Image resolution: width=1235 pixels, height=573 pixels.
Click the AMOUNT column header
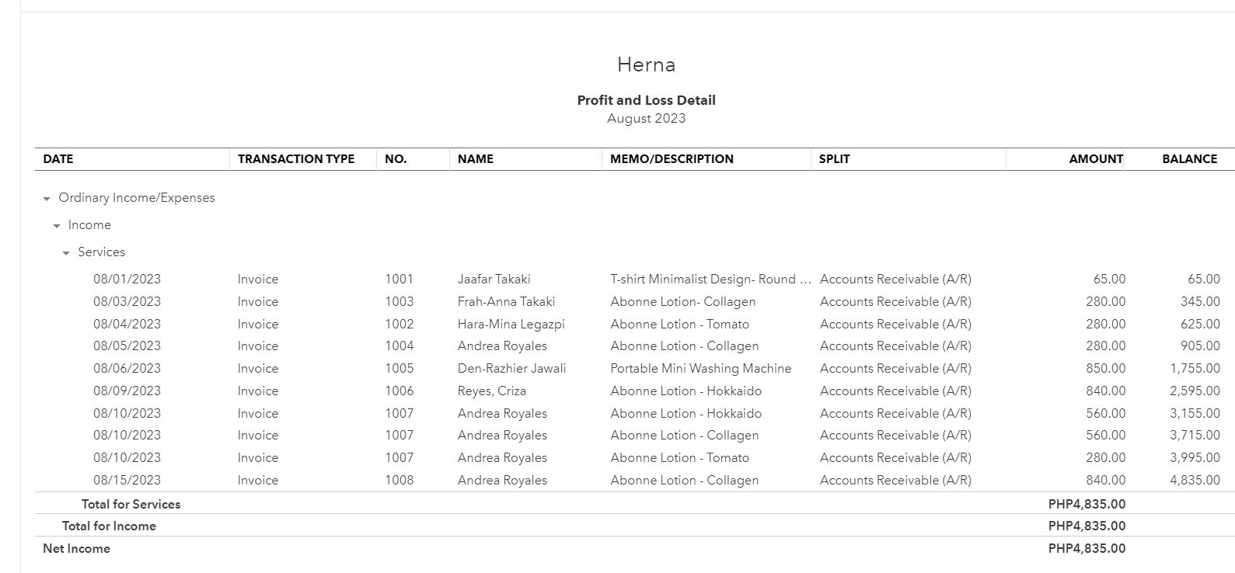[x=1096, y=159]
